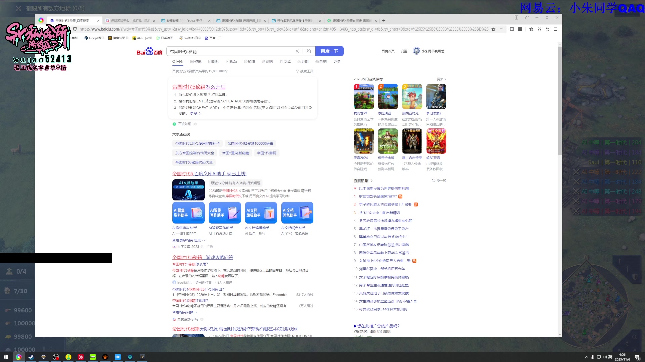
Task: Open DeepL翻译 bookmark
Action: point(94,38)
